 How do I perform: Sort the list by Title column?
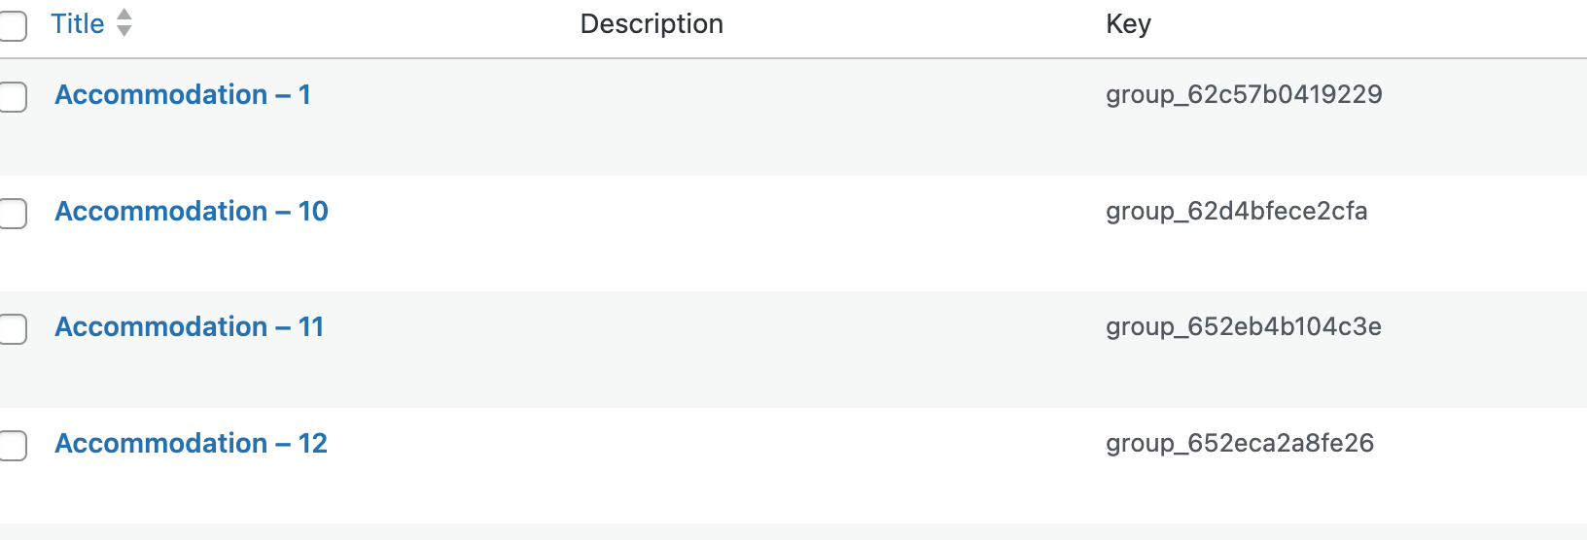point(78,23)
